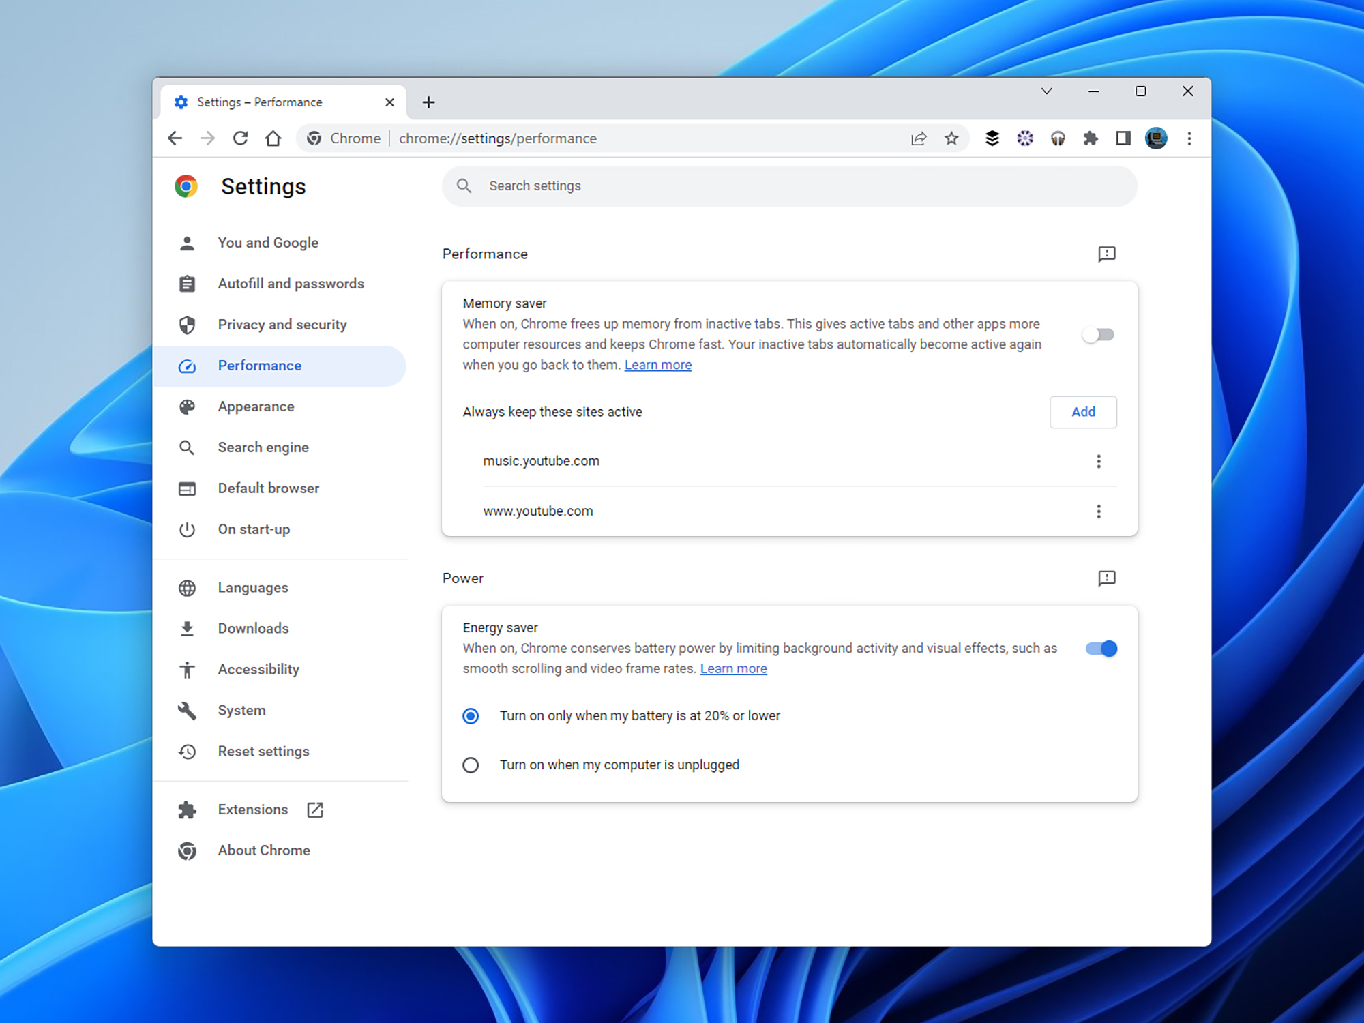Go to Appearance settings section
Viewport: 1364px width, 1023px height.
coord(256,406)
